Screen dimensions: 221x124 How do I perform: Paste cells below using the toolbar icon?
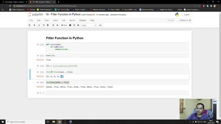(48, 25)
